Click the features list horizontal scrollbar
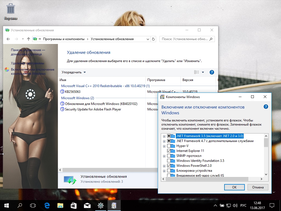The height and width of the screenshot is (211, 281). click(207, 179)
